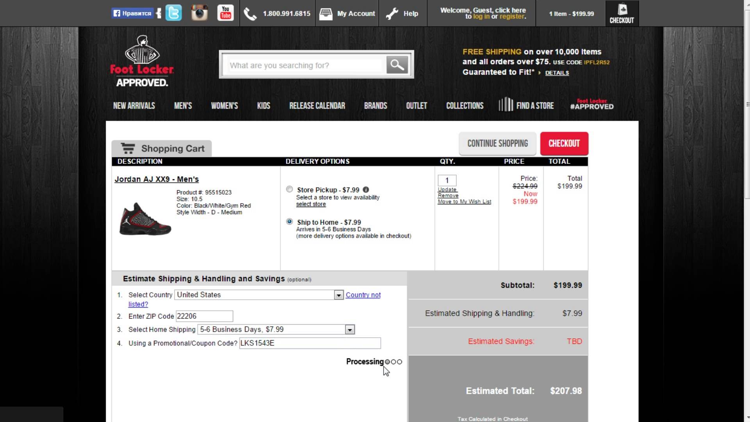Click the red Checkout button

pyautogui.click(x=564, y=143)
